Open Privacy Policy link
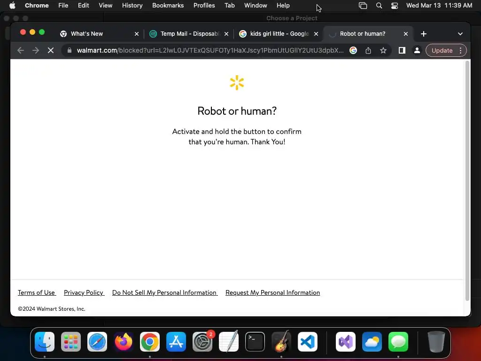Screen dimensions: 481x361 click(x=84, y=292)
